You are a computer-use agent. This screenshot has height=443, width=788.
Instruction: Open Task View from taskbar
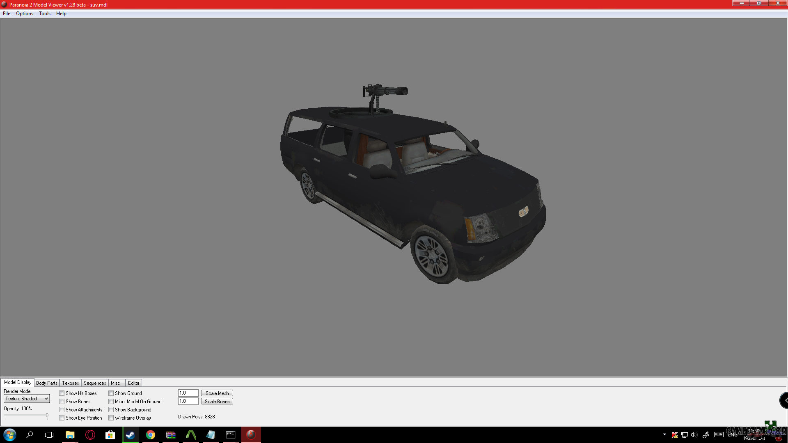point(49,435)
